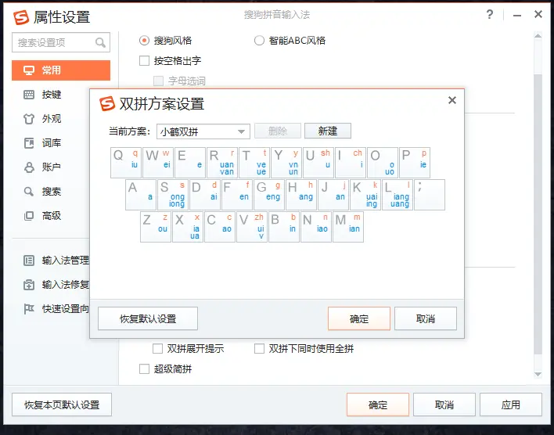
Task: Click the magnifier icon in settings search box
Action: (100, 43)
